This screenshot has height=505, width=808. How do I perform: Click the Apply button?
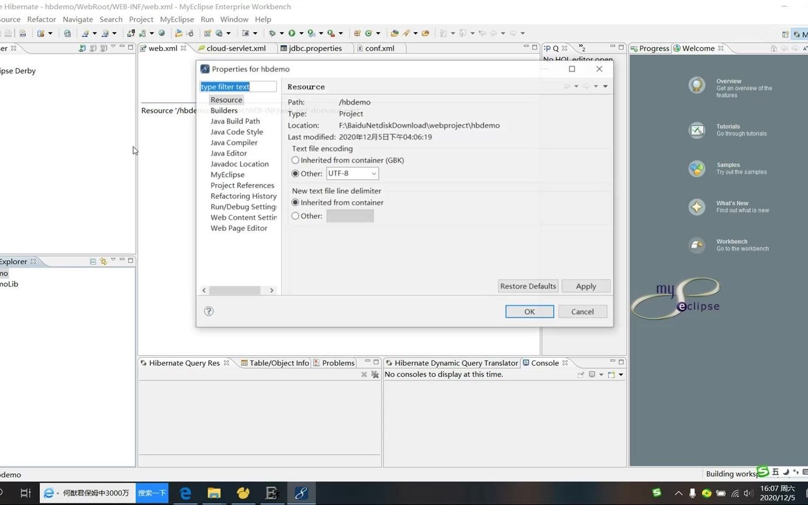click(x=586, y=286)
